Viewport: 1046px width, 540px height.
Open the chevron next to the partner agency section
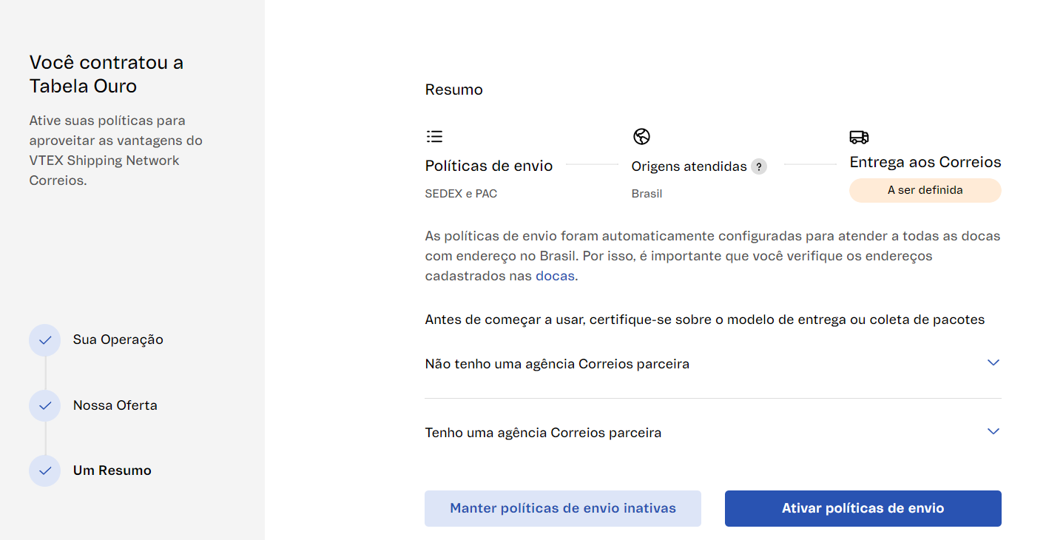click(x=993, y=431)
